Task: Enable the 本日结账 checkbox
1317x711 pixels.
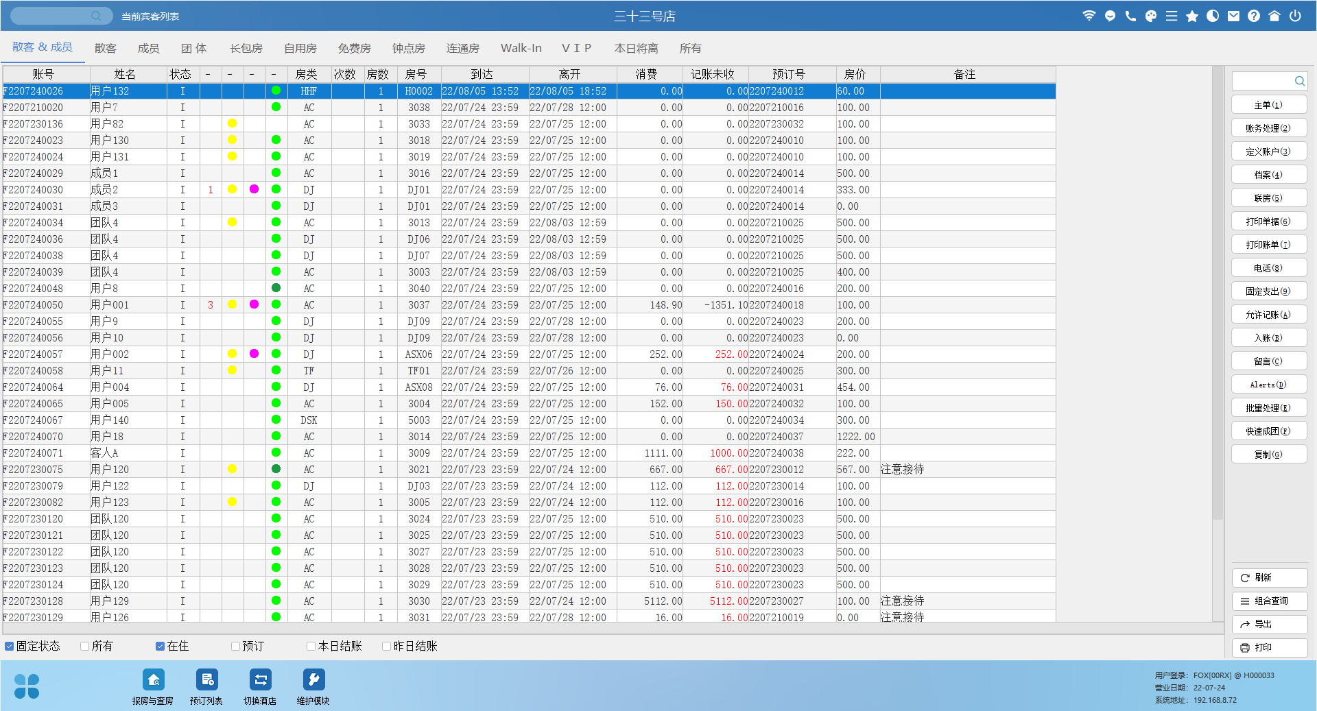Action: [x=311, y=646]
